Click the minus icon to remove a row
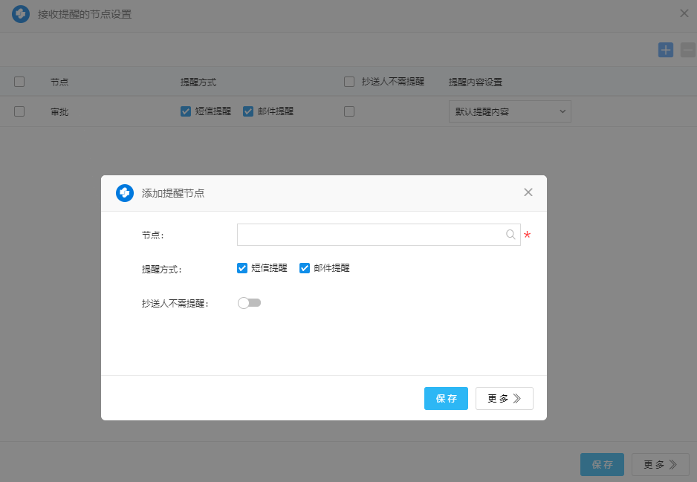The height and width of the screenshot is (482, 697). [688, 50]
